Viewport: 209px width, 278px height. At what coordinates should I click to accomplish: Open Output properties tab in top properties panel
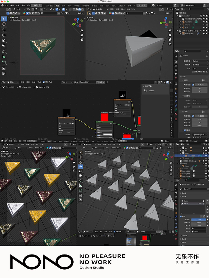[176, 65]
